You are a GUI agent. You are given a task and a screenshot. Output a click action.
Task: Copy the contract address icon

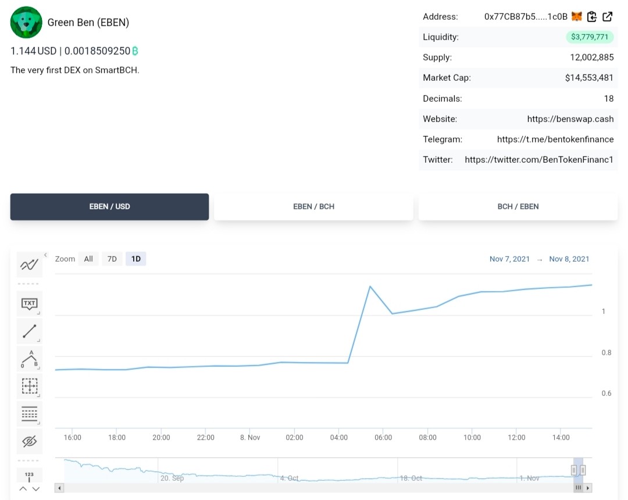pyautogui.click(x=591, y=16)
